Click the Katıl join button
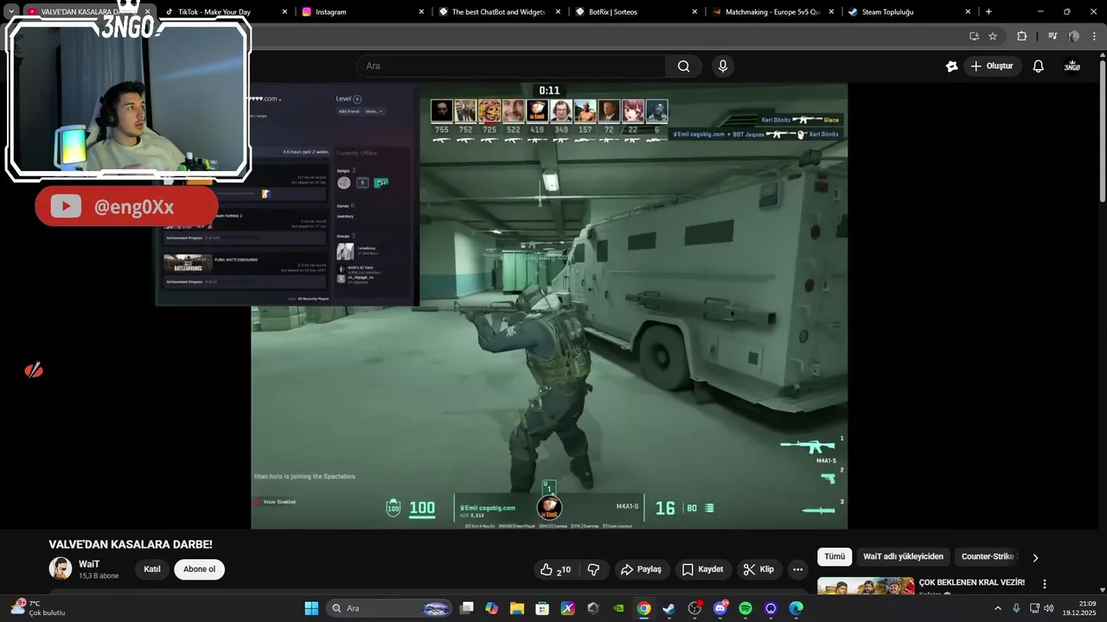 click(152, 569)
